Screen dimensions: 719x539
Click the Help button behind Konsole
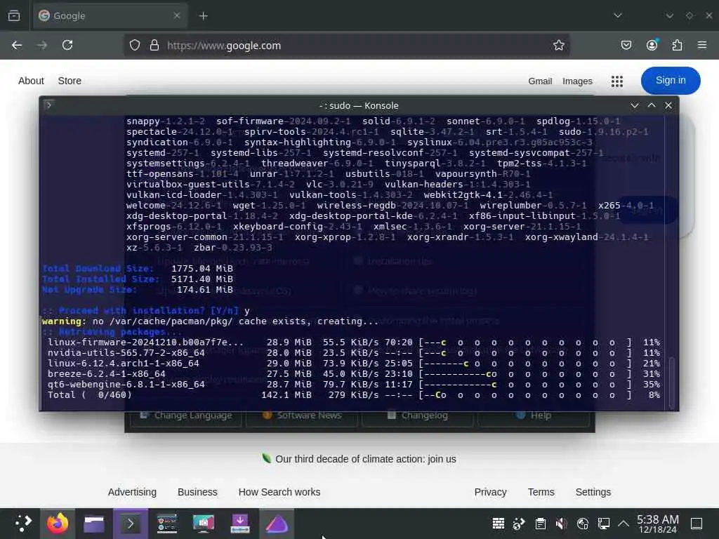[534, 415]
